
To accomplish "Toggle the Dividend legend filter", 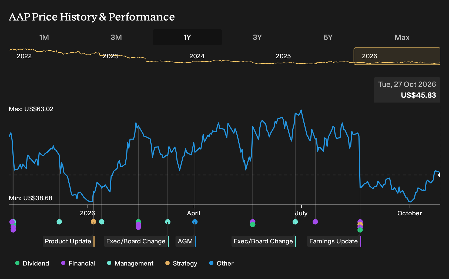I will pyautogui.click(x=32, y=263).
